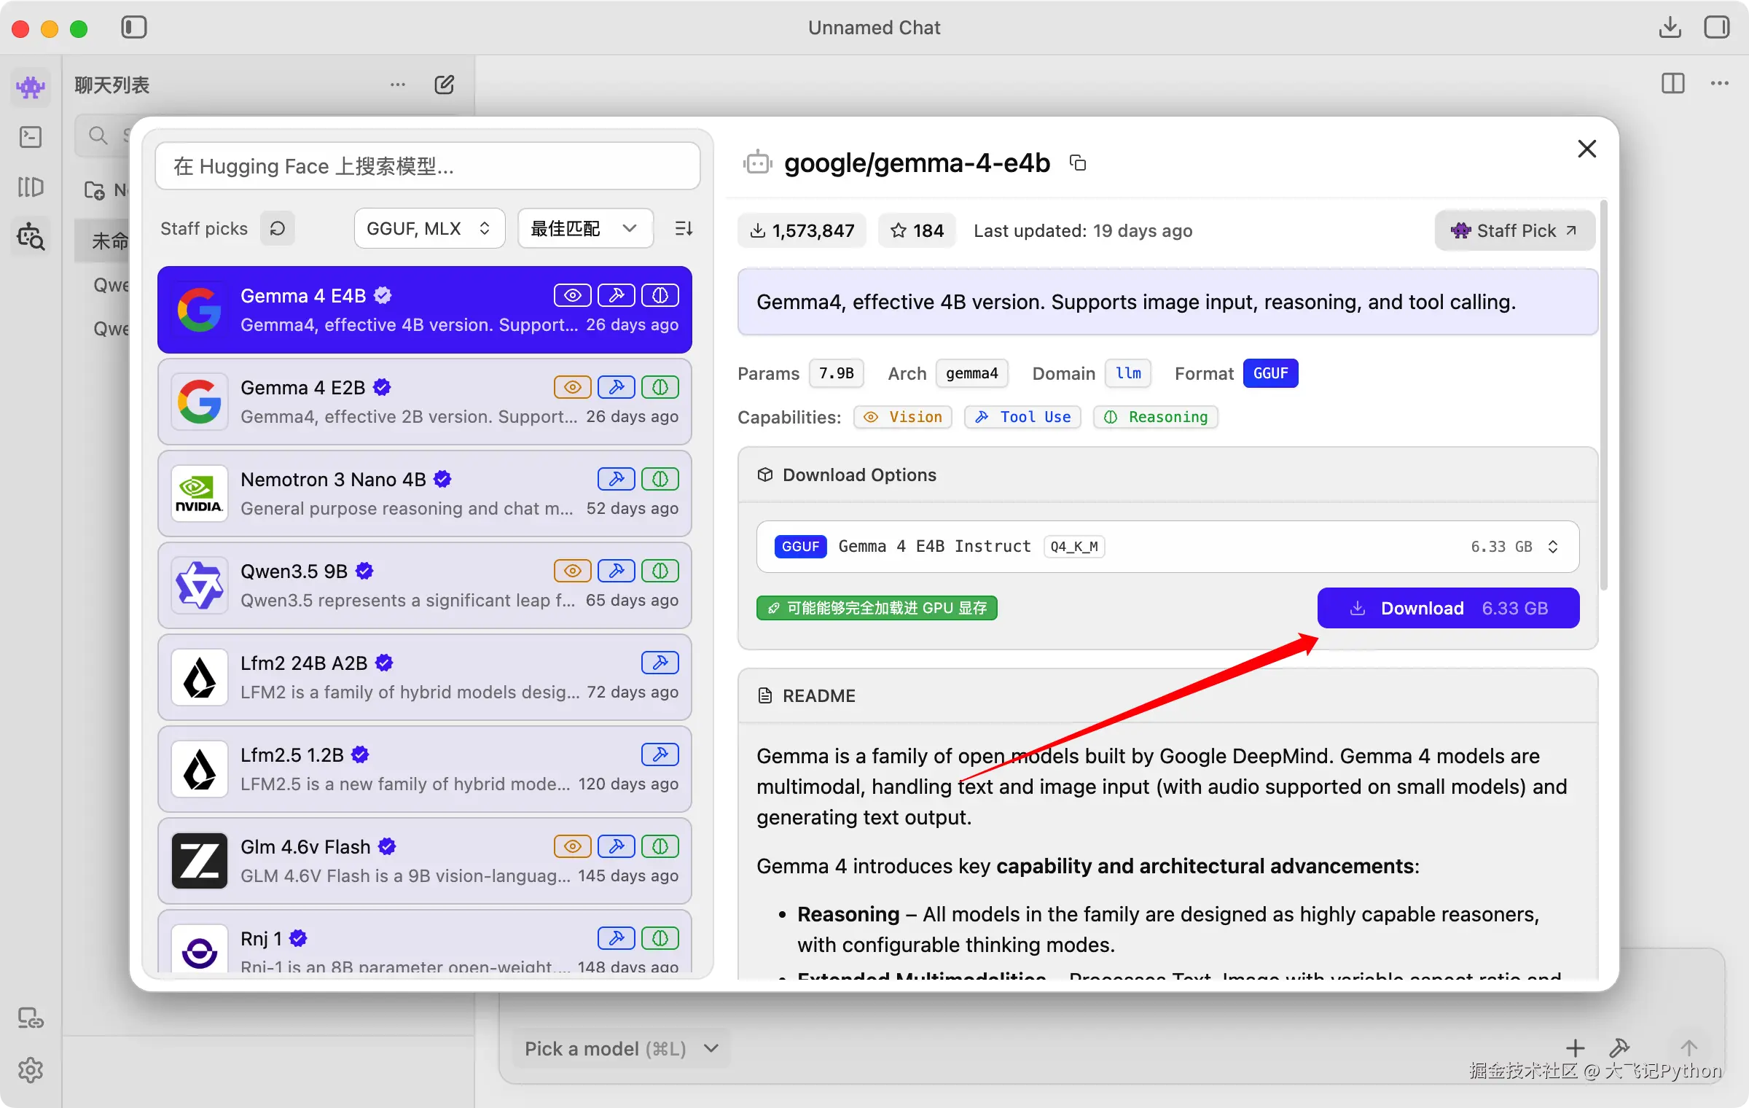Click the Vision eye icon on Qwen3.5 9B

pos(572,571)
